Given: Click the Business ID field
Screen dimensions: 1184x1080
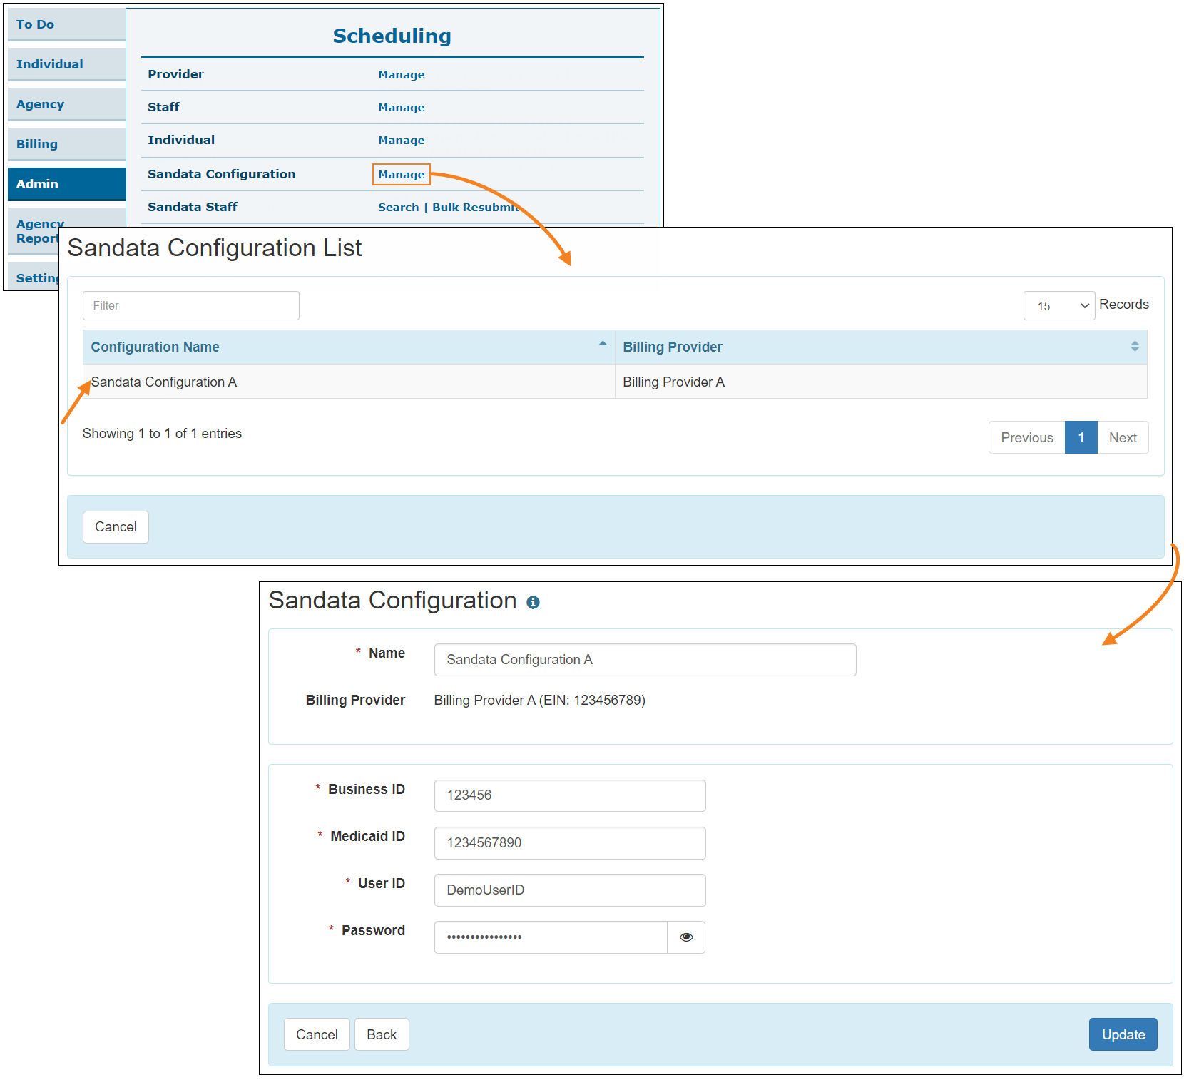Looking at the screenshot, I should pyautogui.click(x=570, y=795).
